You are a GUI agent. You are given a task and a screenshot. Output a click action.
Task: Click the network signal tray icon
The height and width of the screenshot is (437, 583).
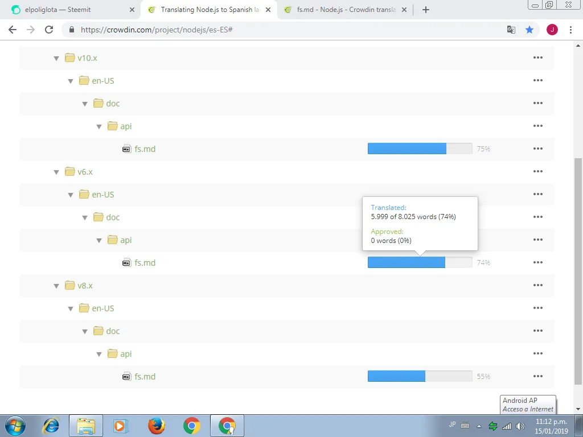tap(506, 426)
